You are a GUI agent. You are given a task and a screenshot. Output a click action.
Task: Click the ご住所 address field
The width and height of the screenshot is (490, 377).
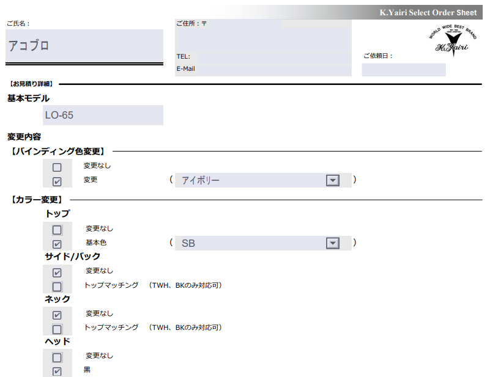263,39
